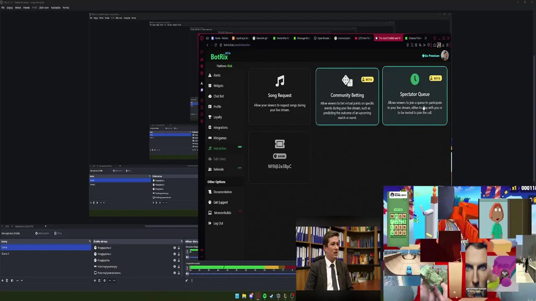Open the Edycja menu in OBS
Screen dimensions: 536x301
(10, 8)
